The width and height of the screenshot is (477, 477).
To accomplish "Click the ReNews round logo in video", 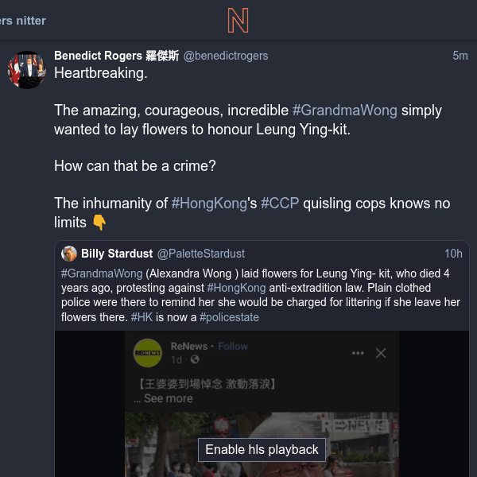I will tap(148, 353).
